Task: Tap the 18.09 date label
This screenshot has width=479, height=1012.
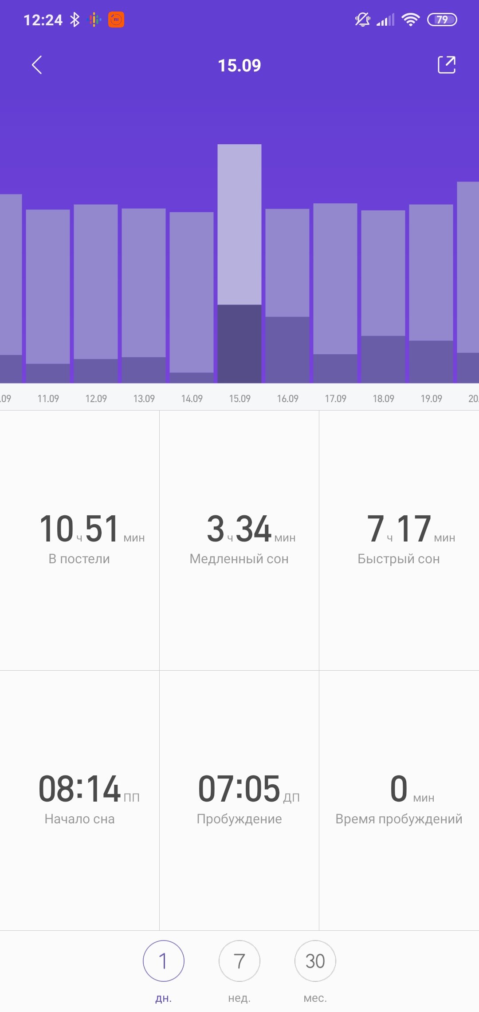Action: [x=383, y=399]
